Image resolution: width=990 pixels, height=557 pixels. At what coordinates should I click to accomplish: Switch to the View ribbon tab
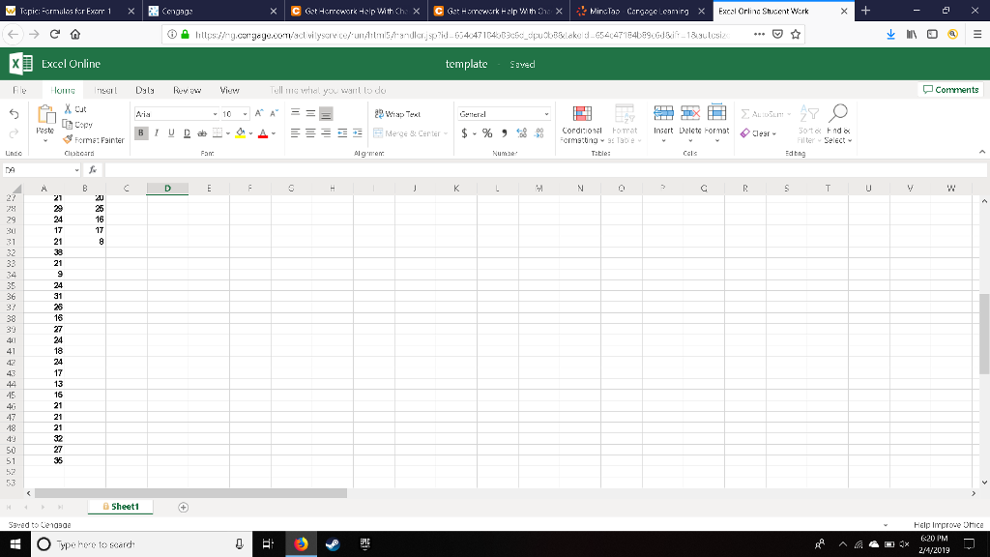pos(229,90)
